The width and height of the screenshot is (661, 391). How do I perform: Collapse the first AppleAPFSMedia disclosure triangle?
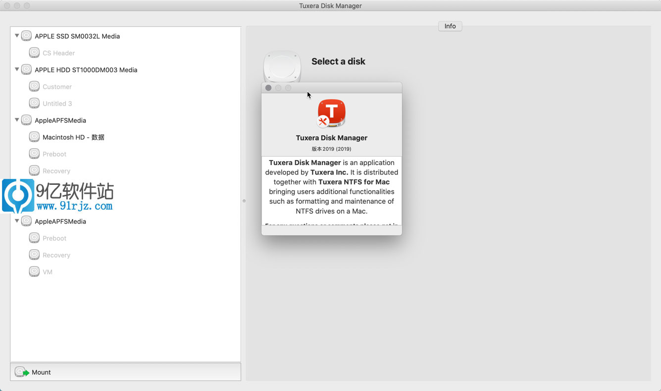(x=17, y=120)
